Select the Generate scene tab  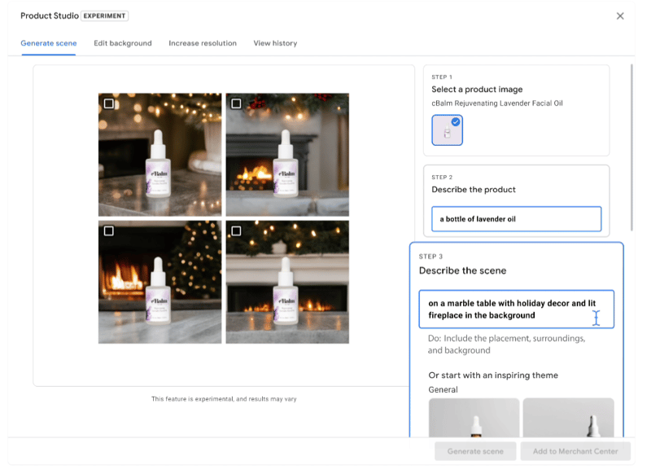[x=49, y=43]
